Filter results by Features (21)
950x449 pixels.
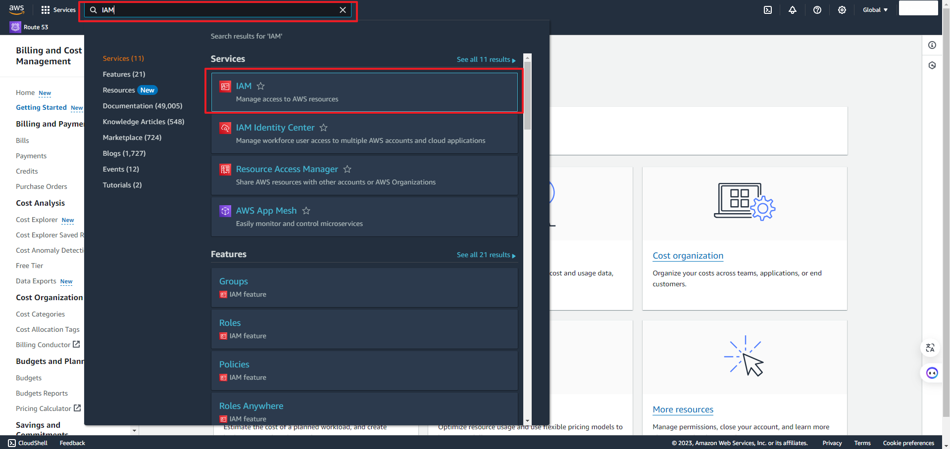[124, 74]
